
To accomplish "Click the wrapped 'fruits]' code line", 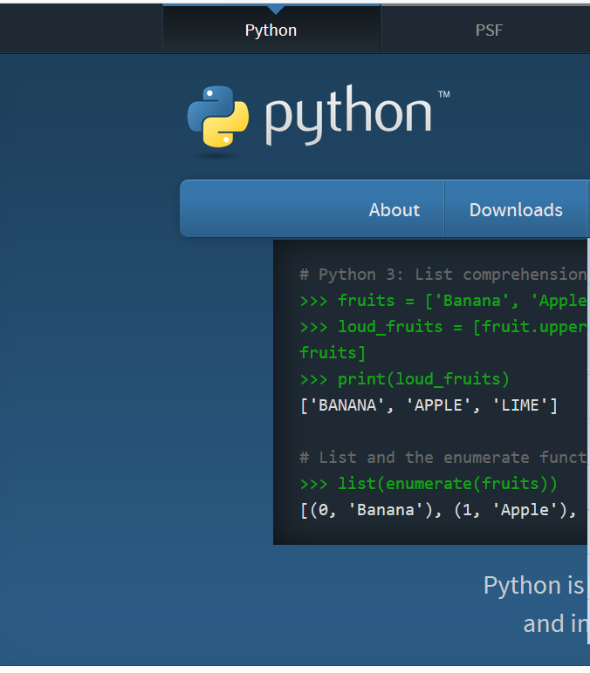I will tap(333, 353).
